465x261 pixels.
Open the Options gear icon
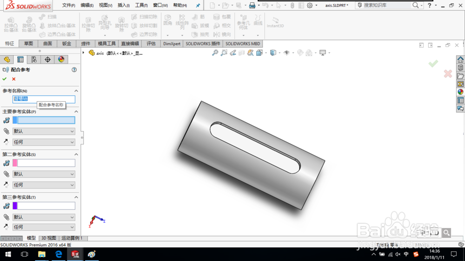pyautogui.click(x=310, y=5)
